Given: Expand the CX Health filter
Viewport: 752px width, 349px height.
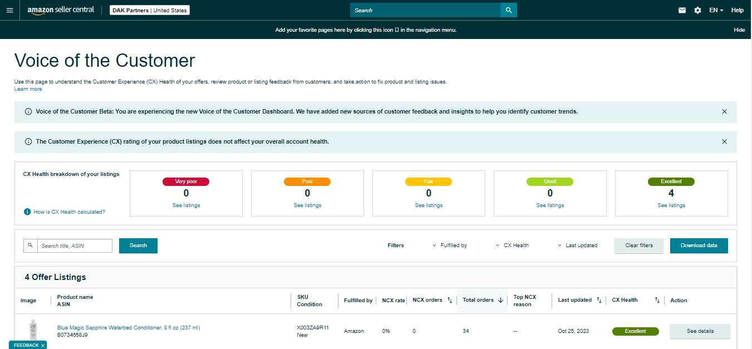Looking at the screenshot, I should tap(512, 245).
